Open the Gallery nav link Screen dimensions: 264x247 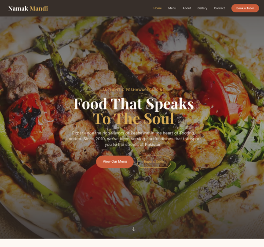pos(202,8)
